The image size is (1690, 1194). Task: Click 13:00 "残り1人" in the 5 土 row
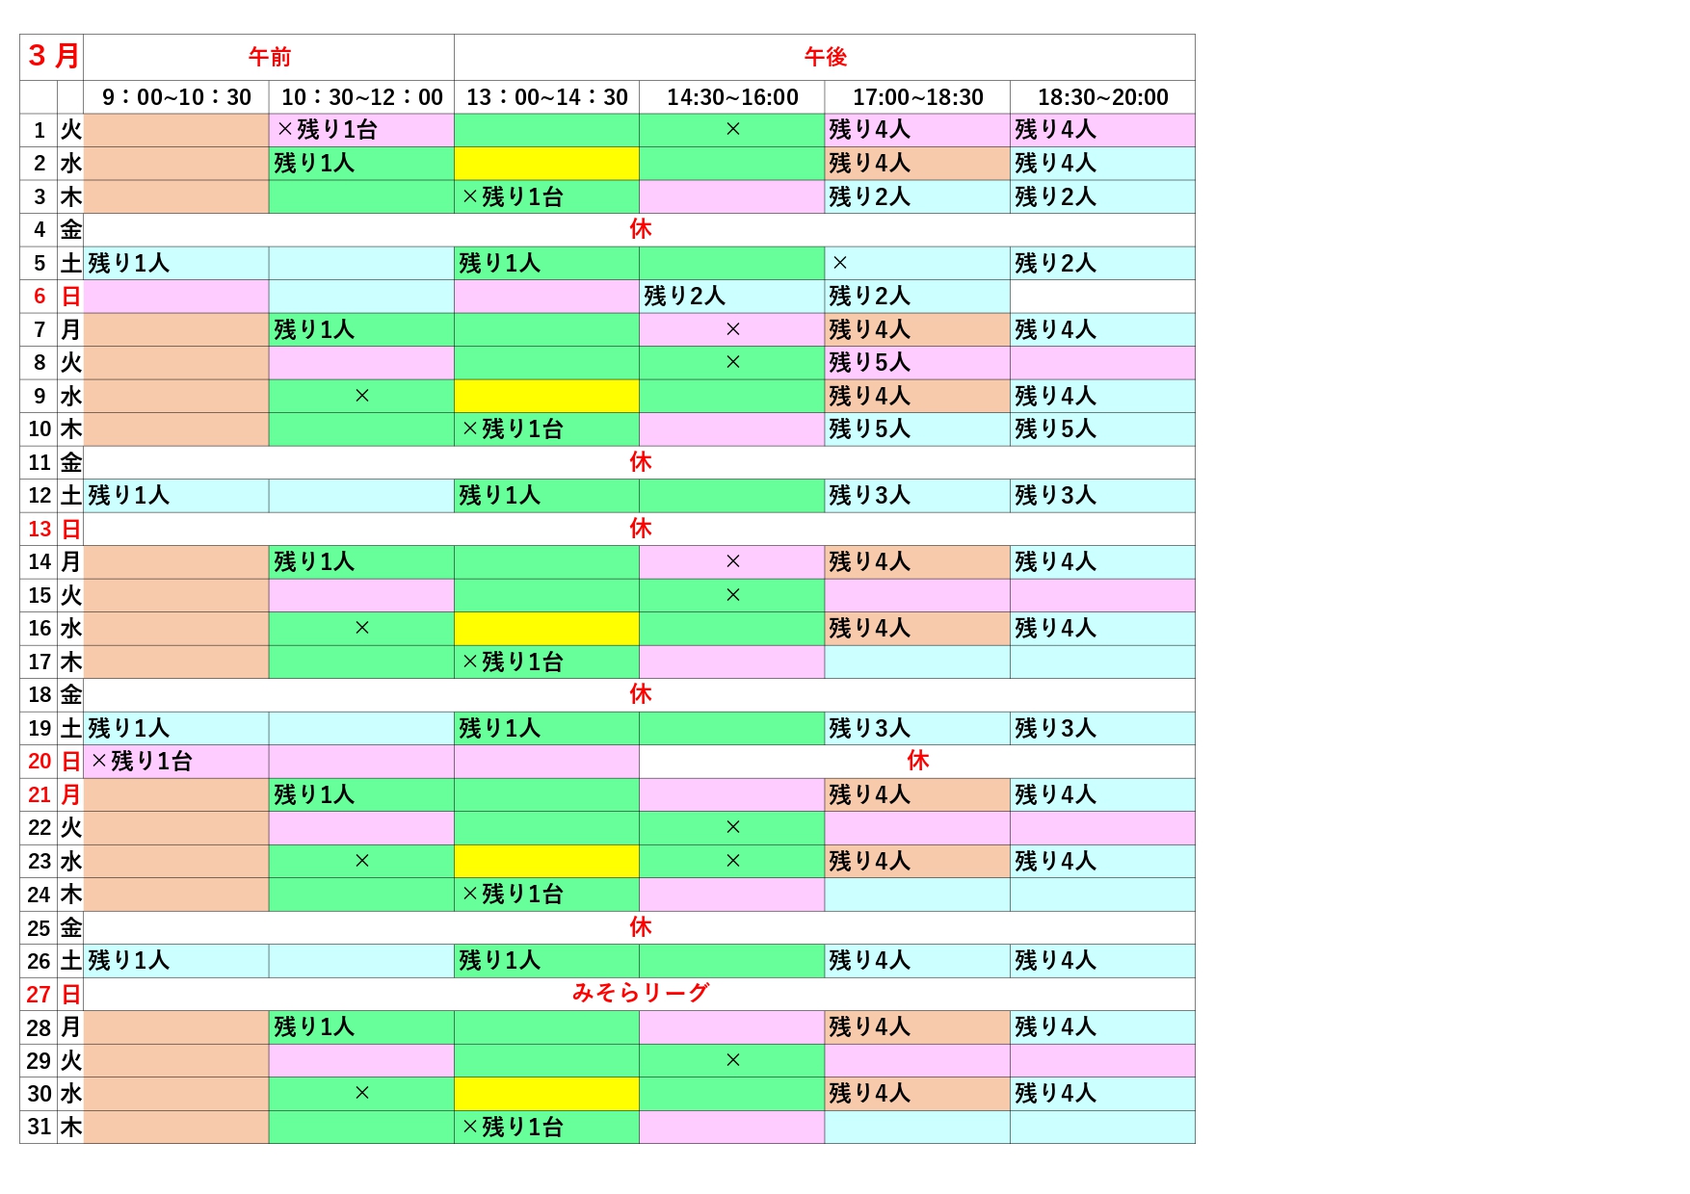(499, 263)
